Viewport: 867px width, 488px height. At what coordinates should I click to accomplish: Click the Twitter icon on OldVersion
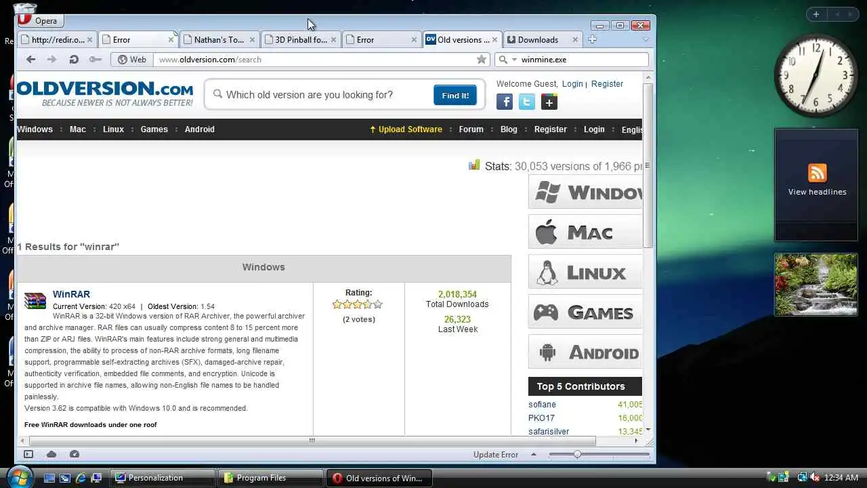point(527,102)
